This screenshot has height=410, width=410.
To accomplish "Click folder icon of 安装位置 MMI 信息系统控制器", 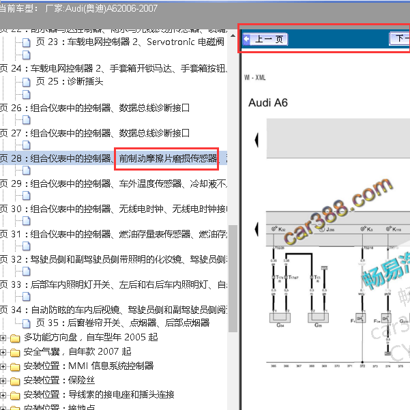I will (x=15, y=367).
